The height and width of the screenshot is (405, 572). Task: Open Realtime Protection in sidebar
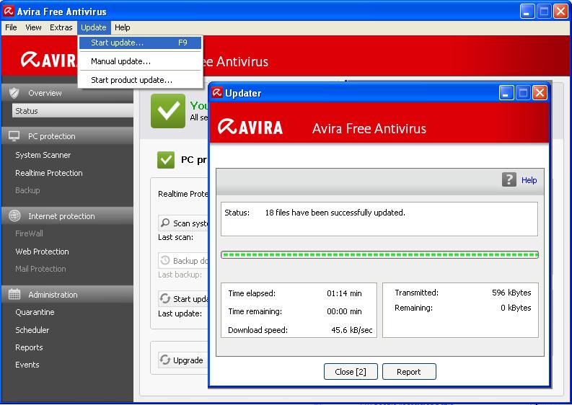click(x=49, y=173)
